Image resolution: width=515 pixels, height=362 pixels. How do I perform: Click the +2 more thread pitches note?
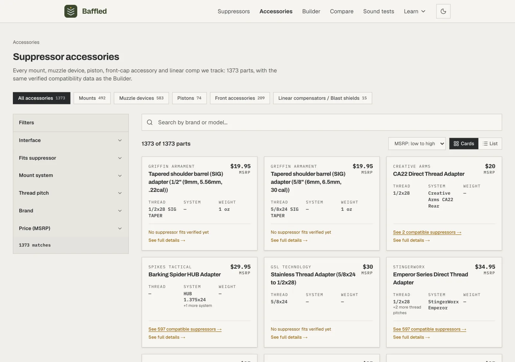pyautogui.click(x=407, y=310)
